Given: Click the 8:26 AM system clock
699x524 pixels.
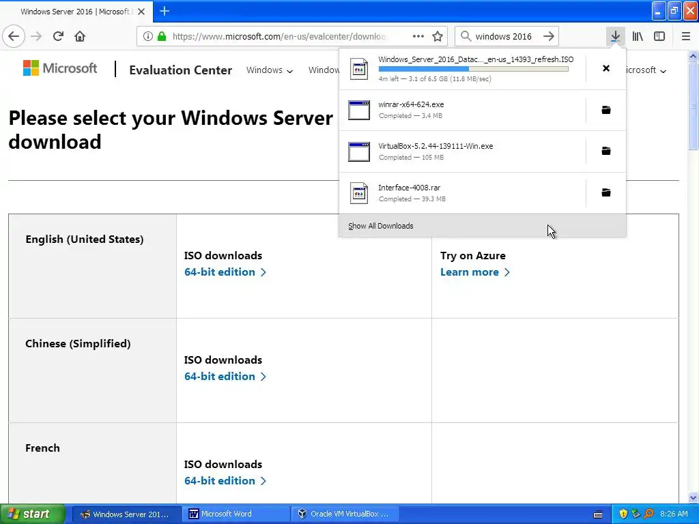Looking at the screenshot, I should tap(674, 514).
